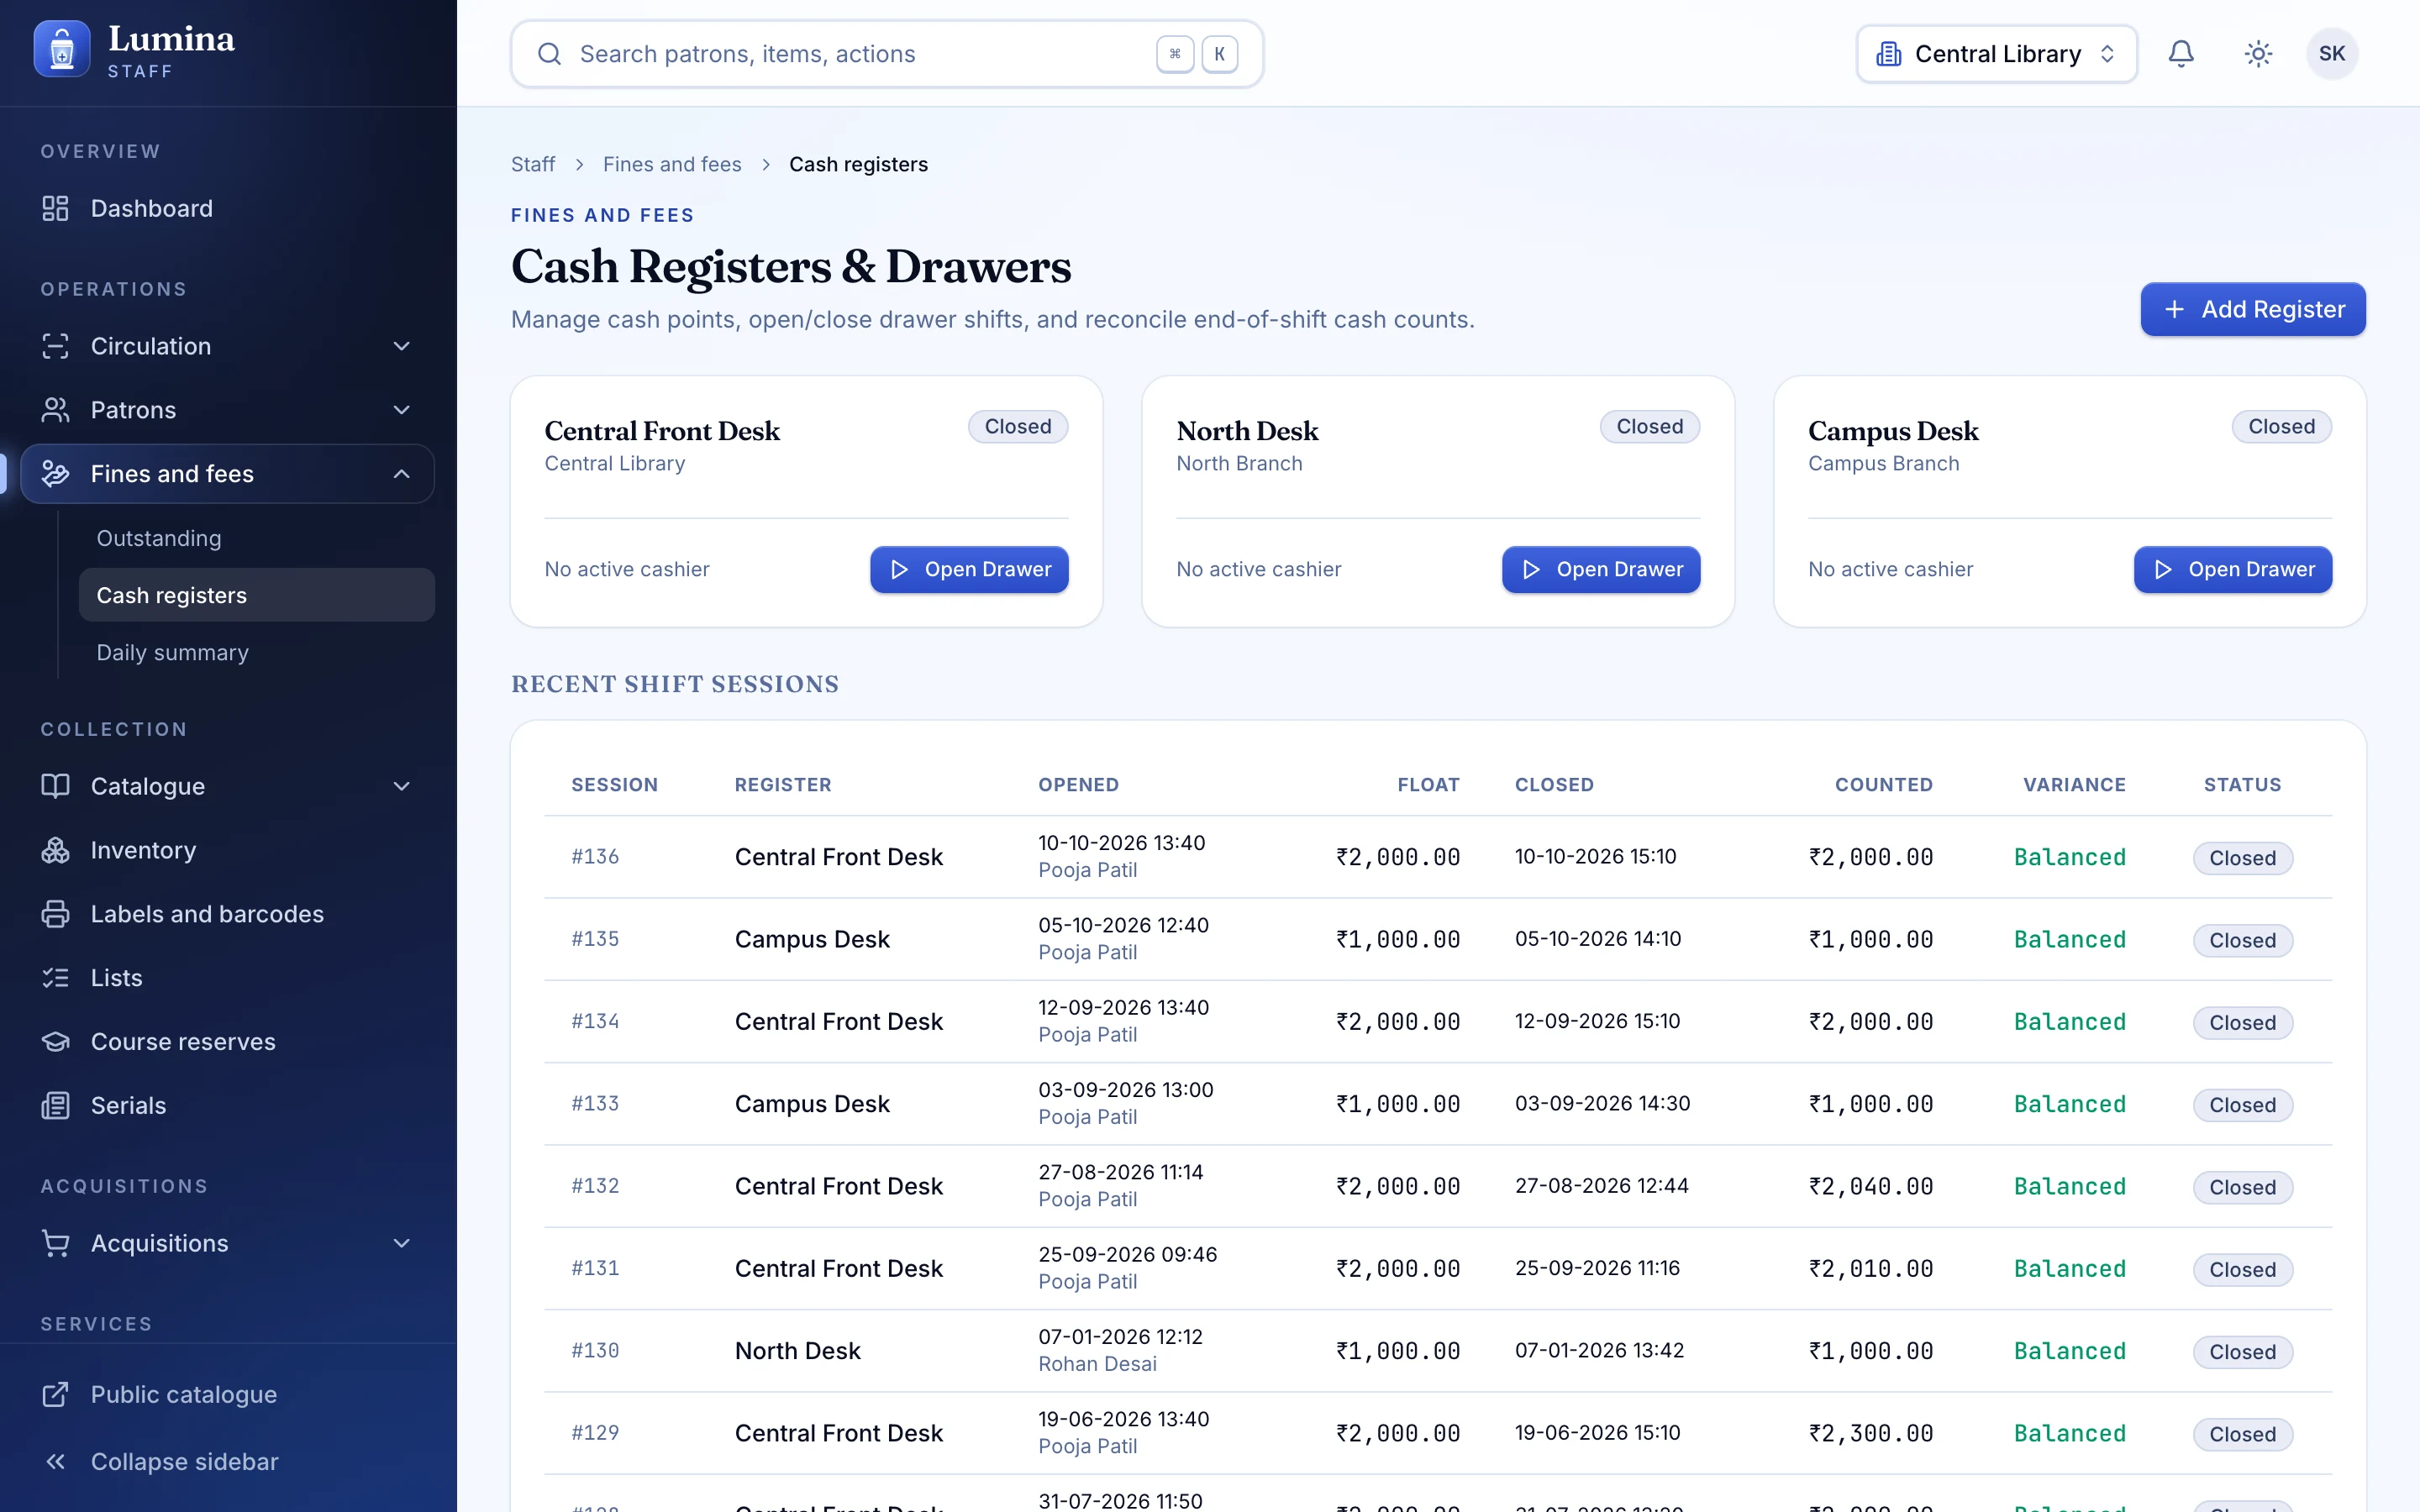Collapse the Fines and fees chevron
This screenshot has height=1512, width=2420.
point(402,474)
